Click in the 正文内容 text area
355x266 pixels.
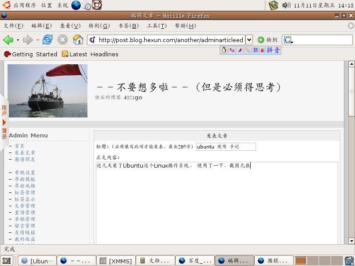(217, 203)
